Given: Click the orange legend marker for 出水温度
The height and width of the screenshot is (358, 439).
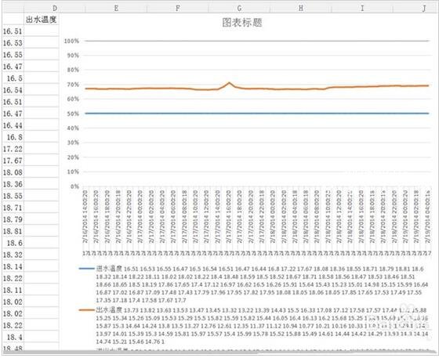Looking at the screenshot, I should tap(87, 310).
